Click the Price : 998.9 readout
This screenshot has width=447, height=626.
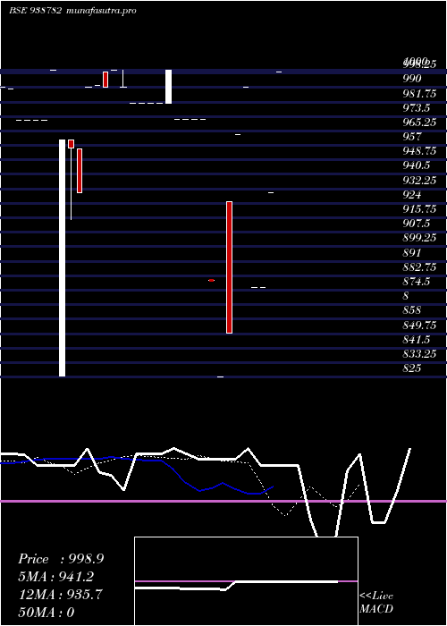[x=61, y=559]
